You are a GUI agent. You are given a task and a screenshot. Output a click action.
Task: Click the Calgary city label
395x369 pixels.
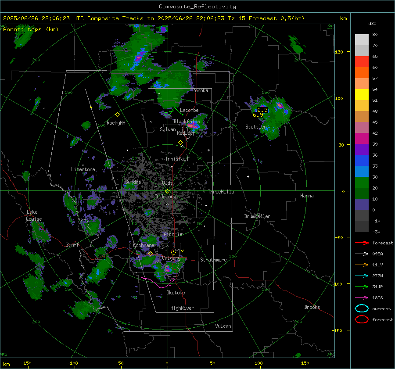(x=171, y=258)
